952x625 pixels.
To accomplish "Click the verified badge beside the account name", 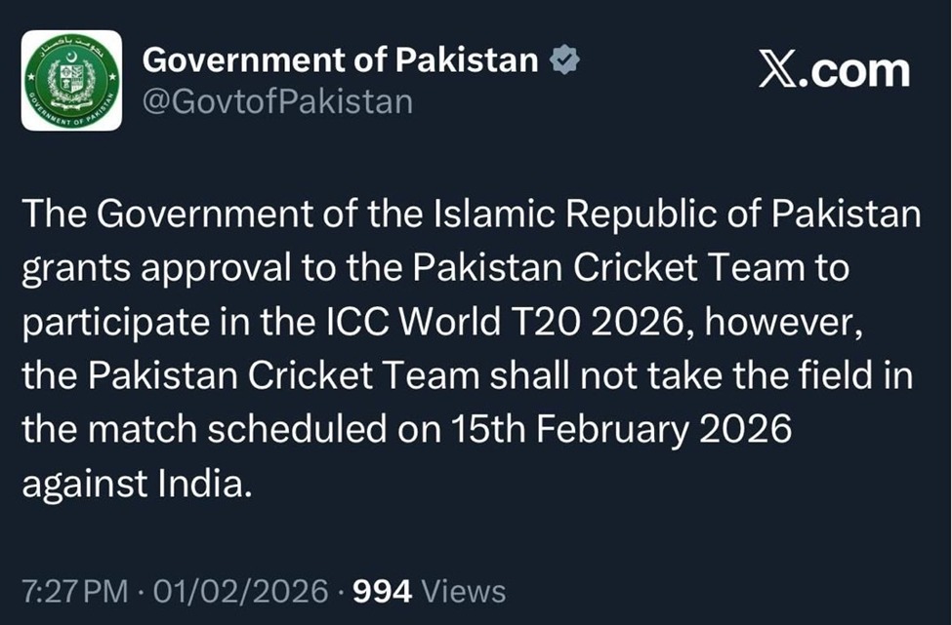I will click(x=564, y=60).
